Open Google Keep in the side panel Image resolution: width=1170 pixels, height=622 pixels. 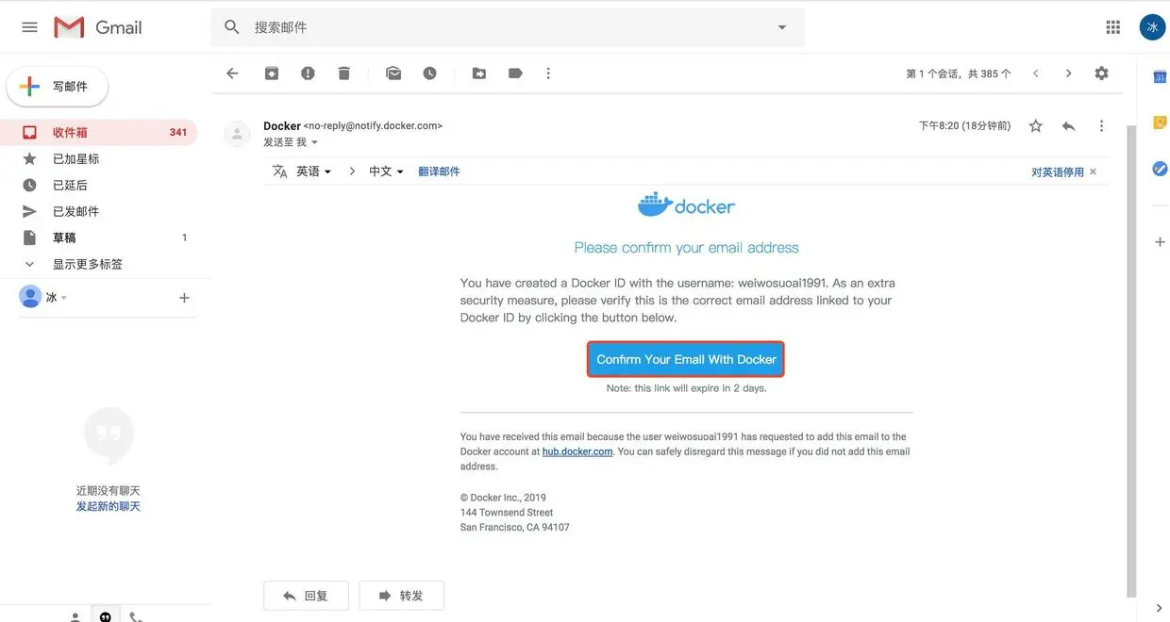[x=1156, y=120]
